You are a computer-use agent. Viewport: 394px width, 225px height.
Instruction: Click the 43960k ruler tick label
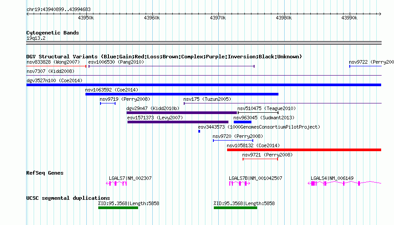click(x=152, y=18)
